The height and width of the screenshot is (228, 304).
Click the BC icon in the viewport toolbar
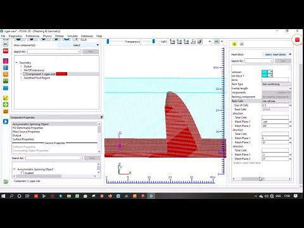(217, 42)
